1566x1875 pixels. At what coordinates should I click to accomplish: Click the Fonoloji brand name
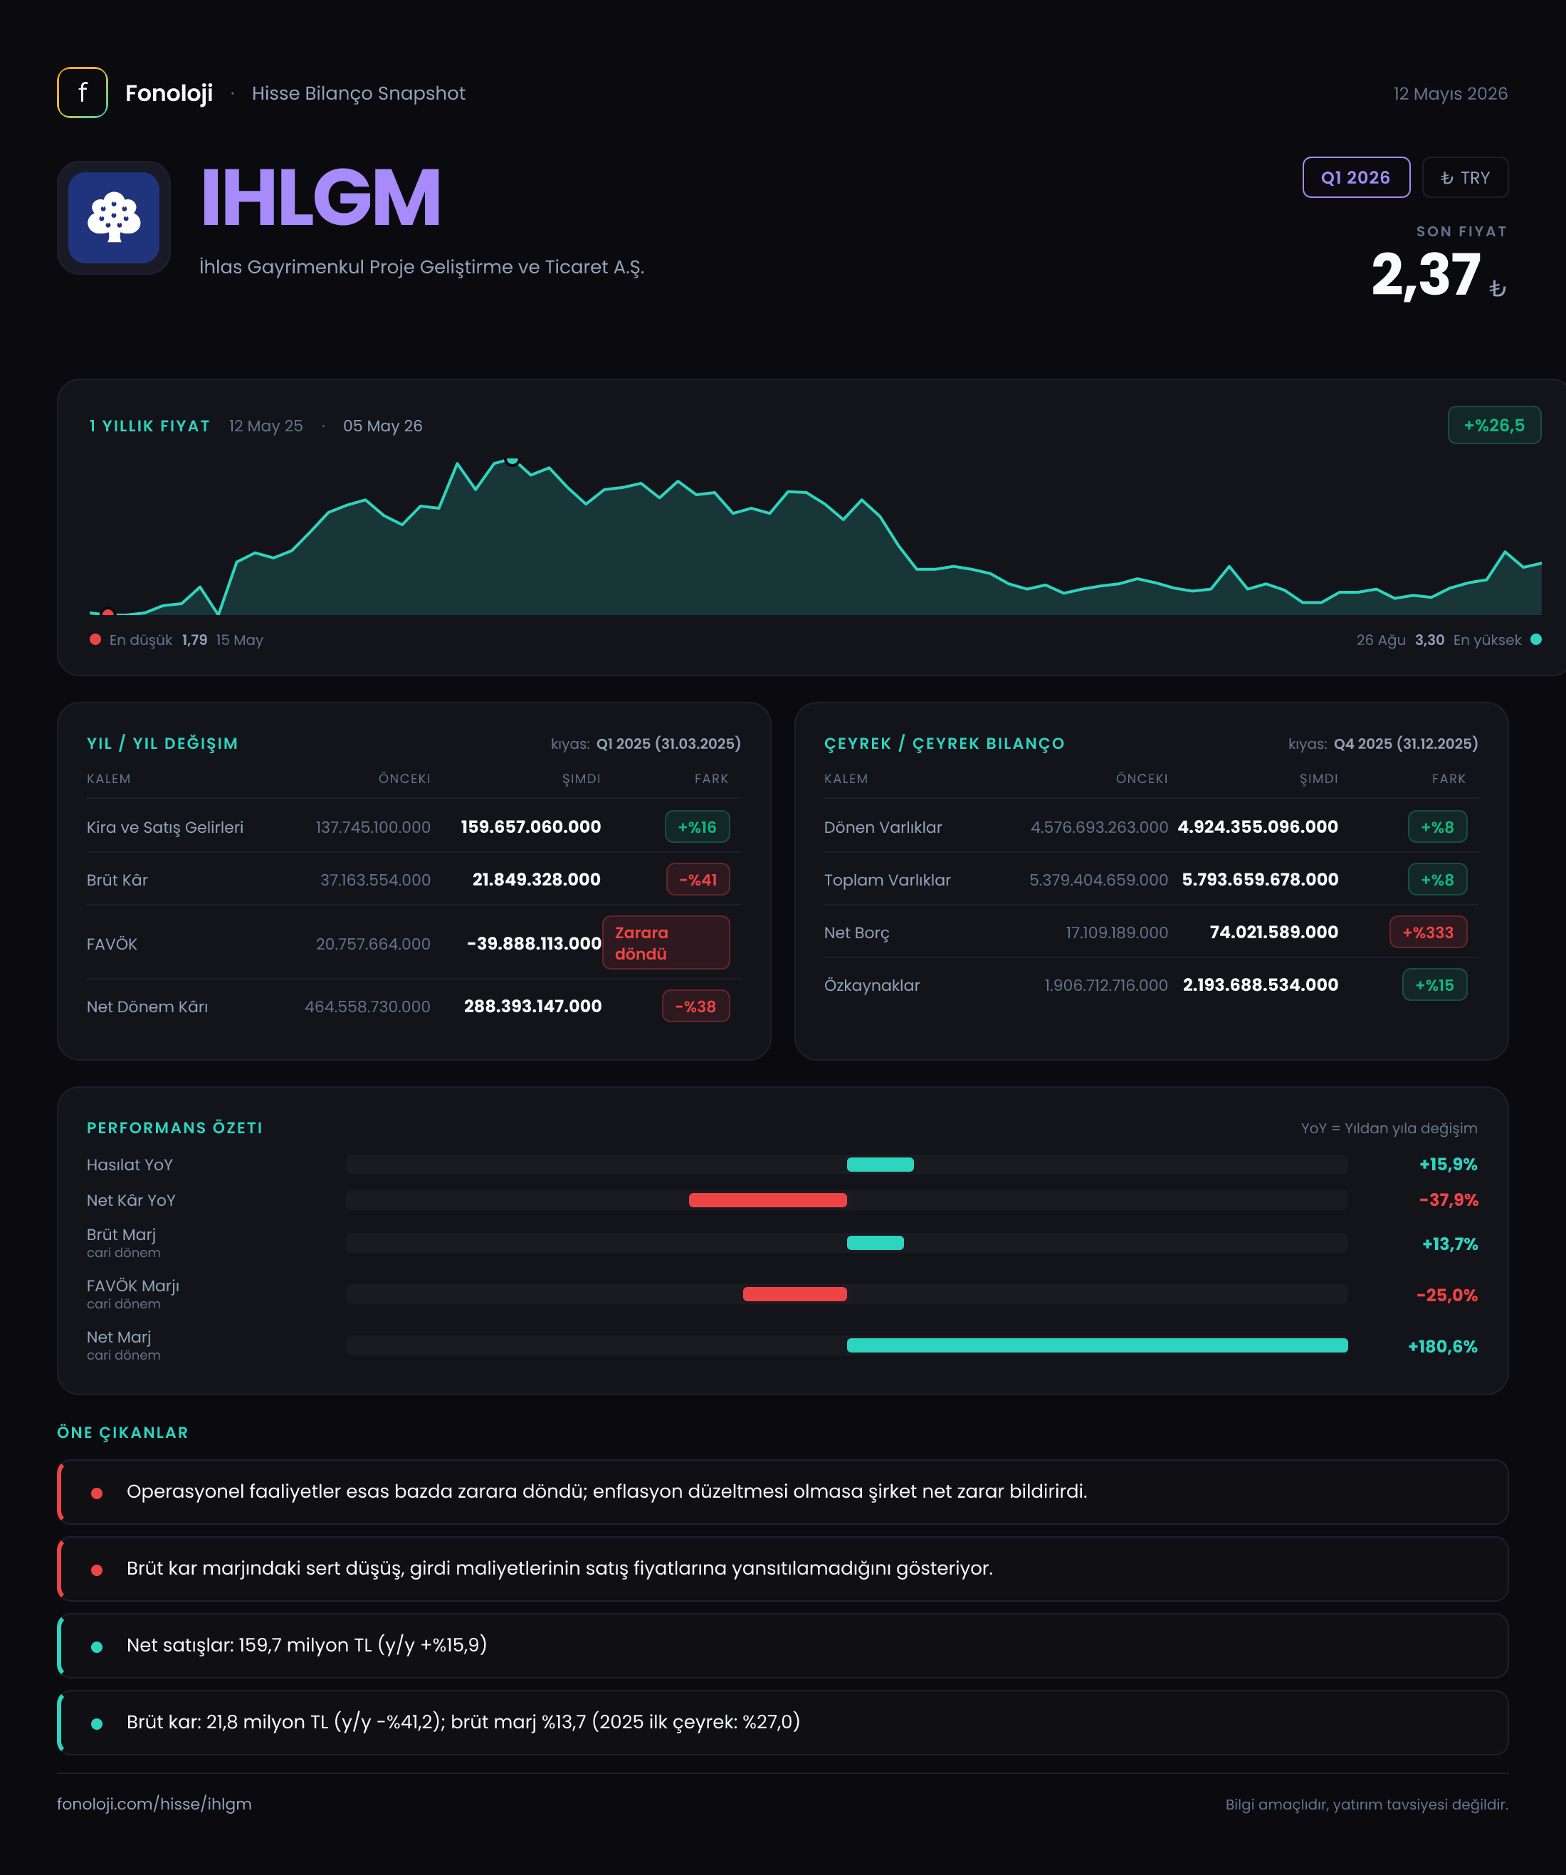[x=169, y=93]
